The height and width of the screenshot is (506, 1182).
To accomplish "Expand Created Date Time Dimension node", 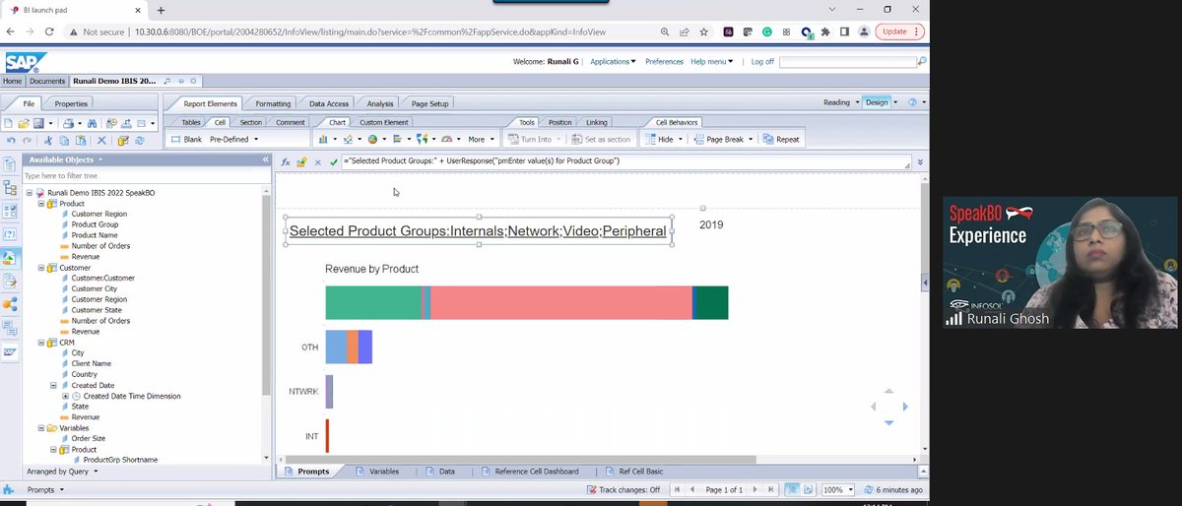I will [x=66, y=396].
